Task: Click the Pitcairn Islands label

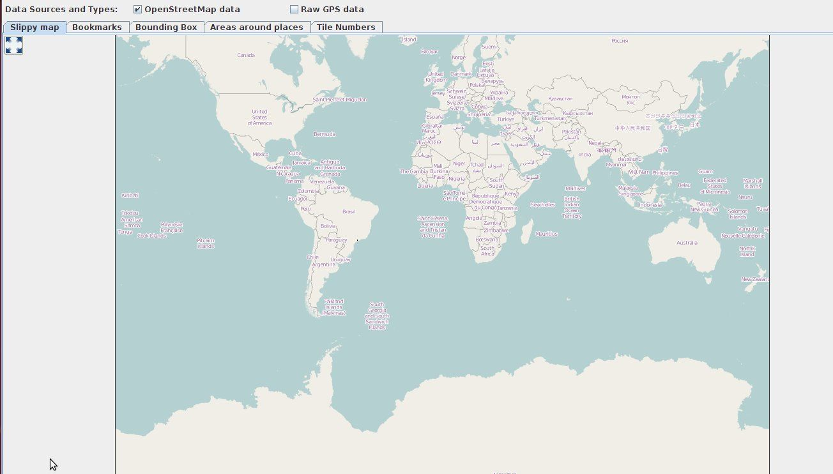Action: 206,243
